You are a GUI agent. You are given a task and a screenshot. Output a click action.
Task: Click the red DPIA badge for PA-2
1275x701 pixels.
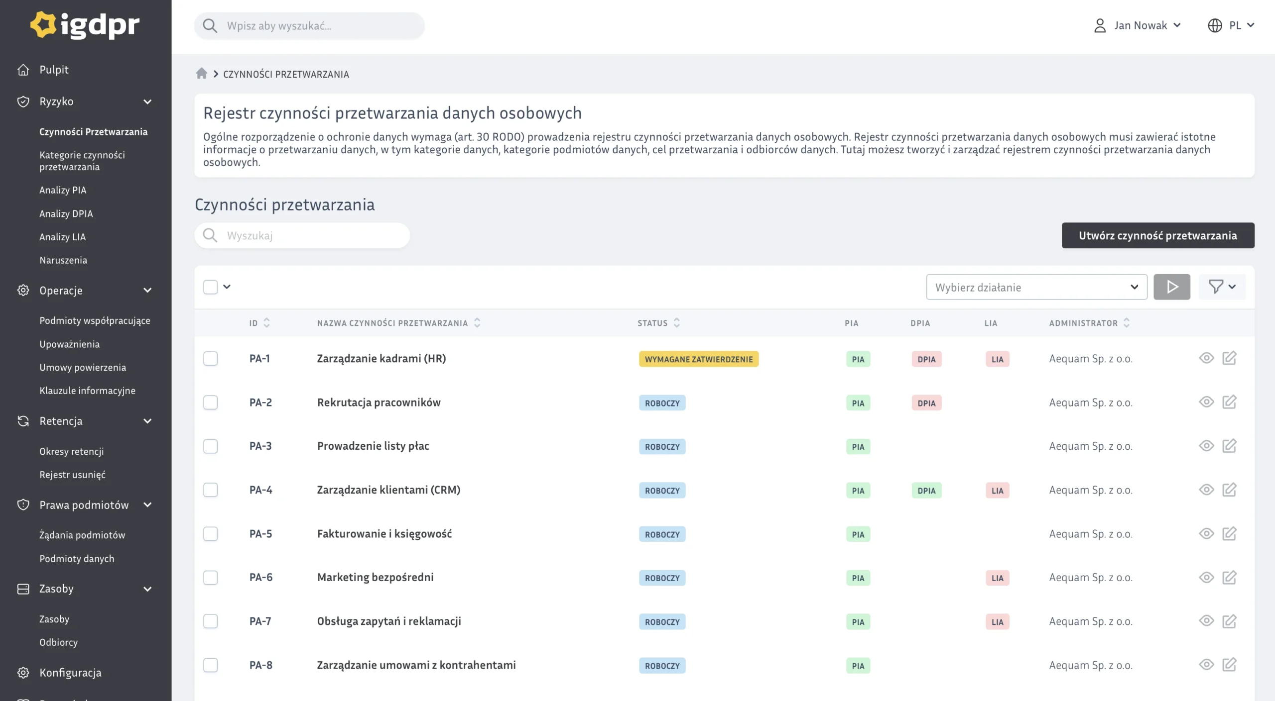(926, 403)
